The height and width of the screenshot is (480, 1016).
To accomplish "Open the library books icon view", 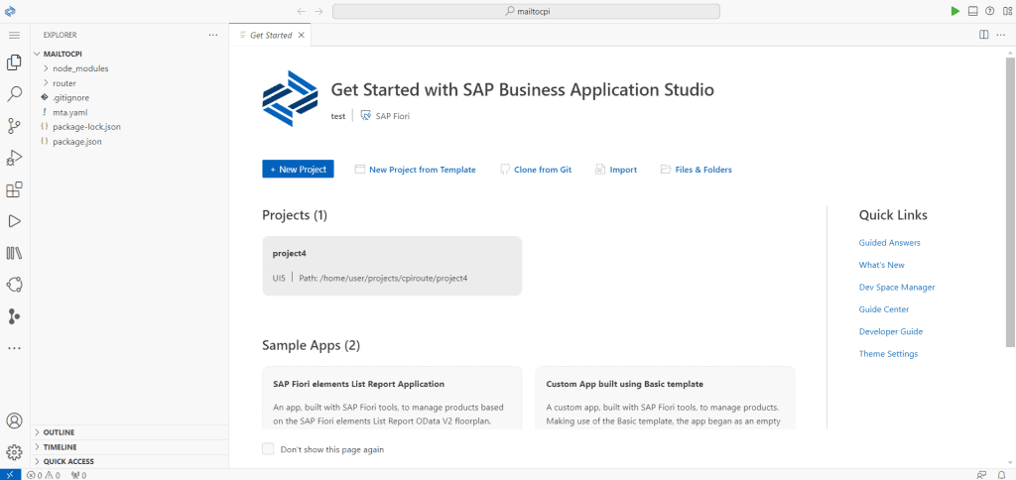I will (14, 253).
